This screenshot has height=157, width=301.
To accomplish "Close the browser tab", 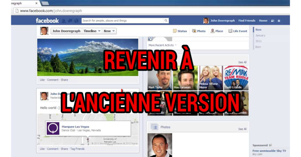I will [37, 3].
